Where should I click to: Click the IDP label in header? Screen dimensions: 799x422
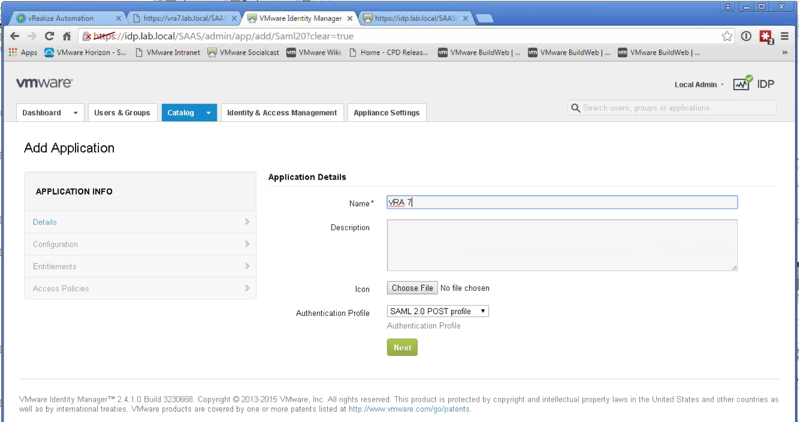[766, 84]
